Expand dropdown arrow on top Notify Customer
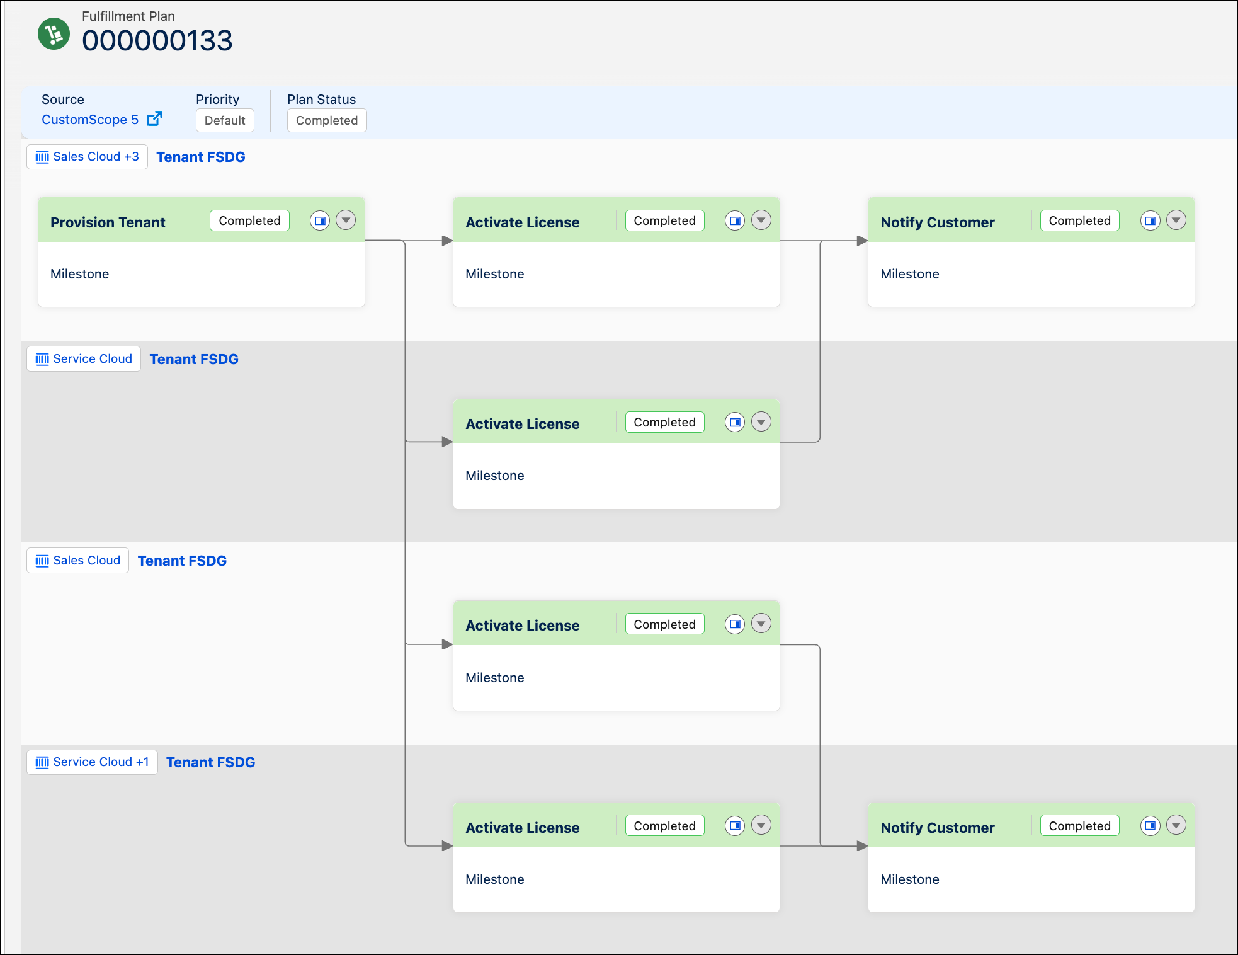 point(1176,220)
